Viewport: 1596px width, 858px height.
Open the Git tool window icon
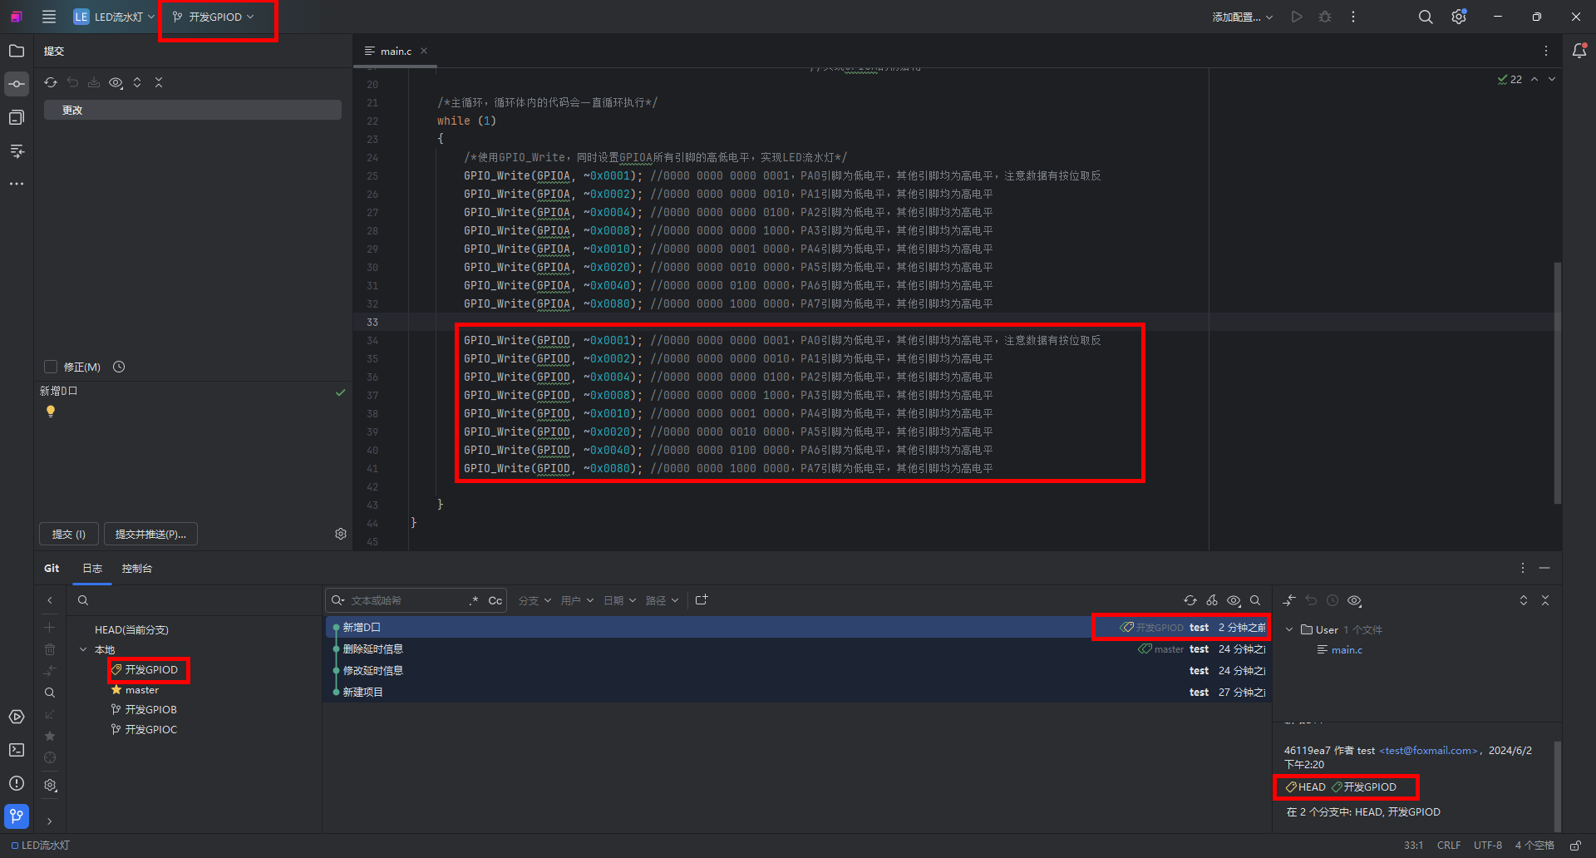point(17,816)
